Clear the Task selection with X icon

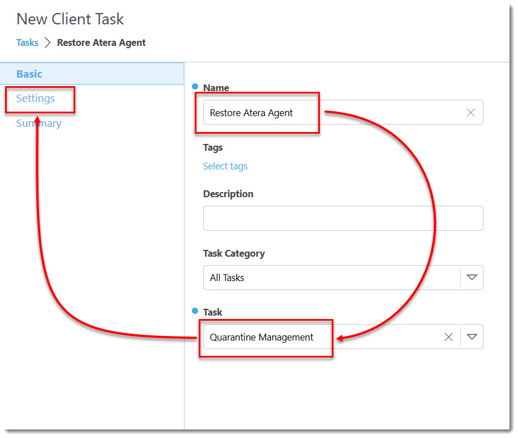click(448, 337)
